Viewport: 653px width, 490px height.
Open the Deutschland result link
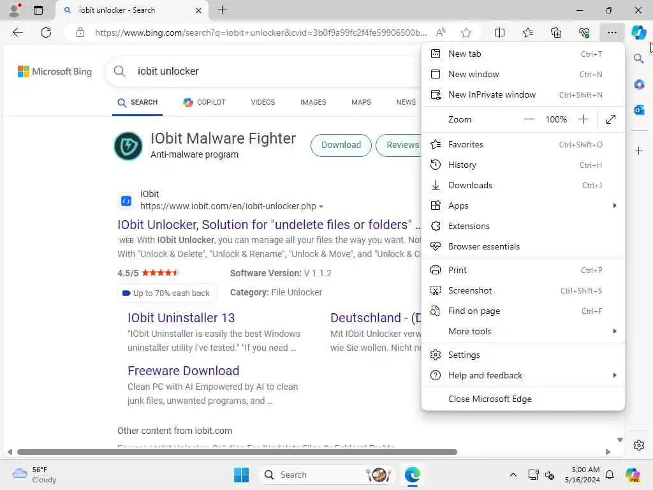coord(376,318)
